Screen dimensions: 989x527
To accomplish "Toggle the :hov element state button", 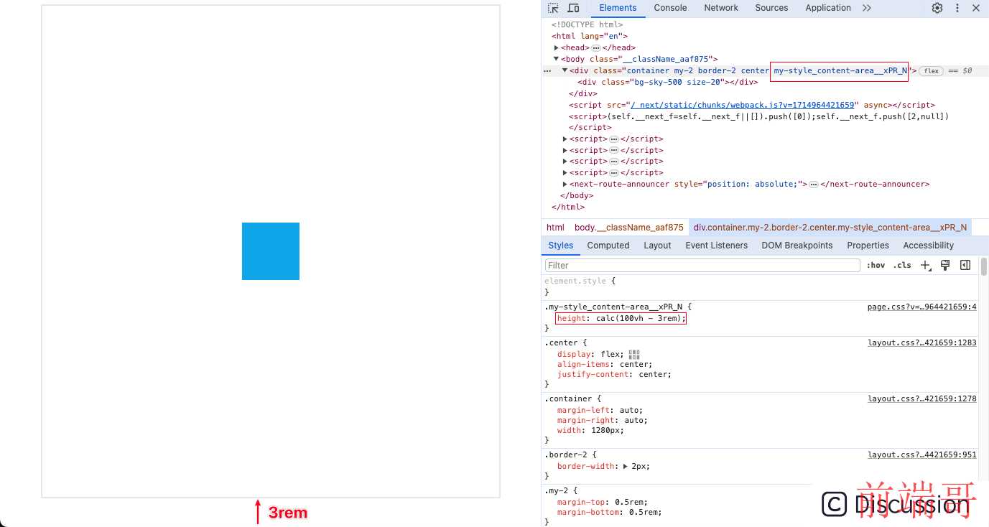I will point(876,266).
